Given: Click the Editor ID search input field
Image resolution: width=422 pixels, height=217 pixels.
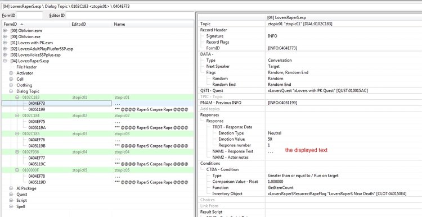Looking at the screenshot, I should (x=129, y=16).
